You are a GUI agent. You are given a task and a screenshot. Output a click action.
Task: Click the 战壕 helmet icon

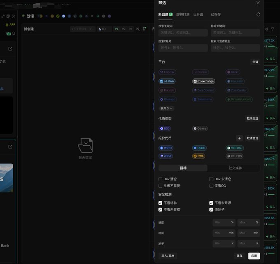[23, 16]
